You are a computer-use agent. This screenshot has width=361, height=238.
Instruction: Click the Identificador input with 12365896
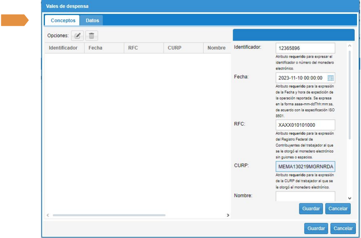coord(305,48)
